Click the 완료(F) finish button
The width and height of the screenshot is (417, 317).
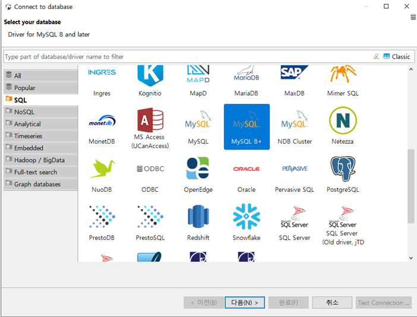[x=288, y=302]
